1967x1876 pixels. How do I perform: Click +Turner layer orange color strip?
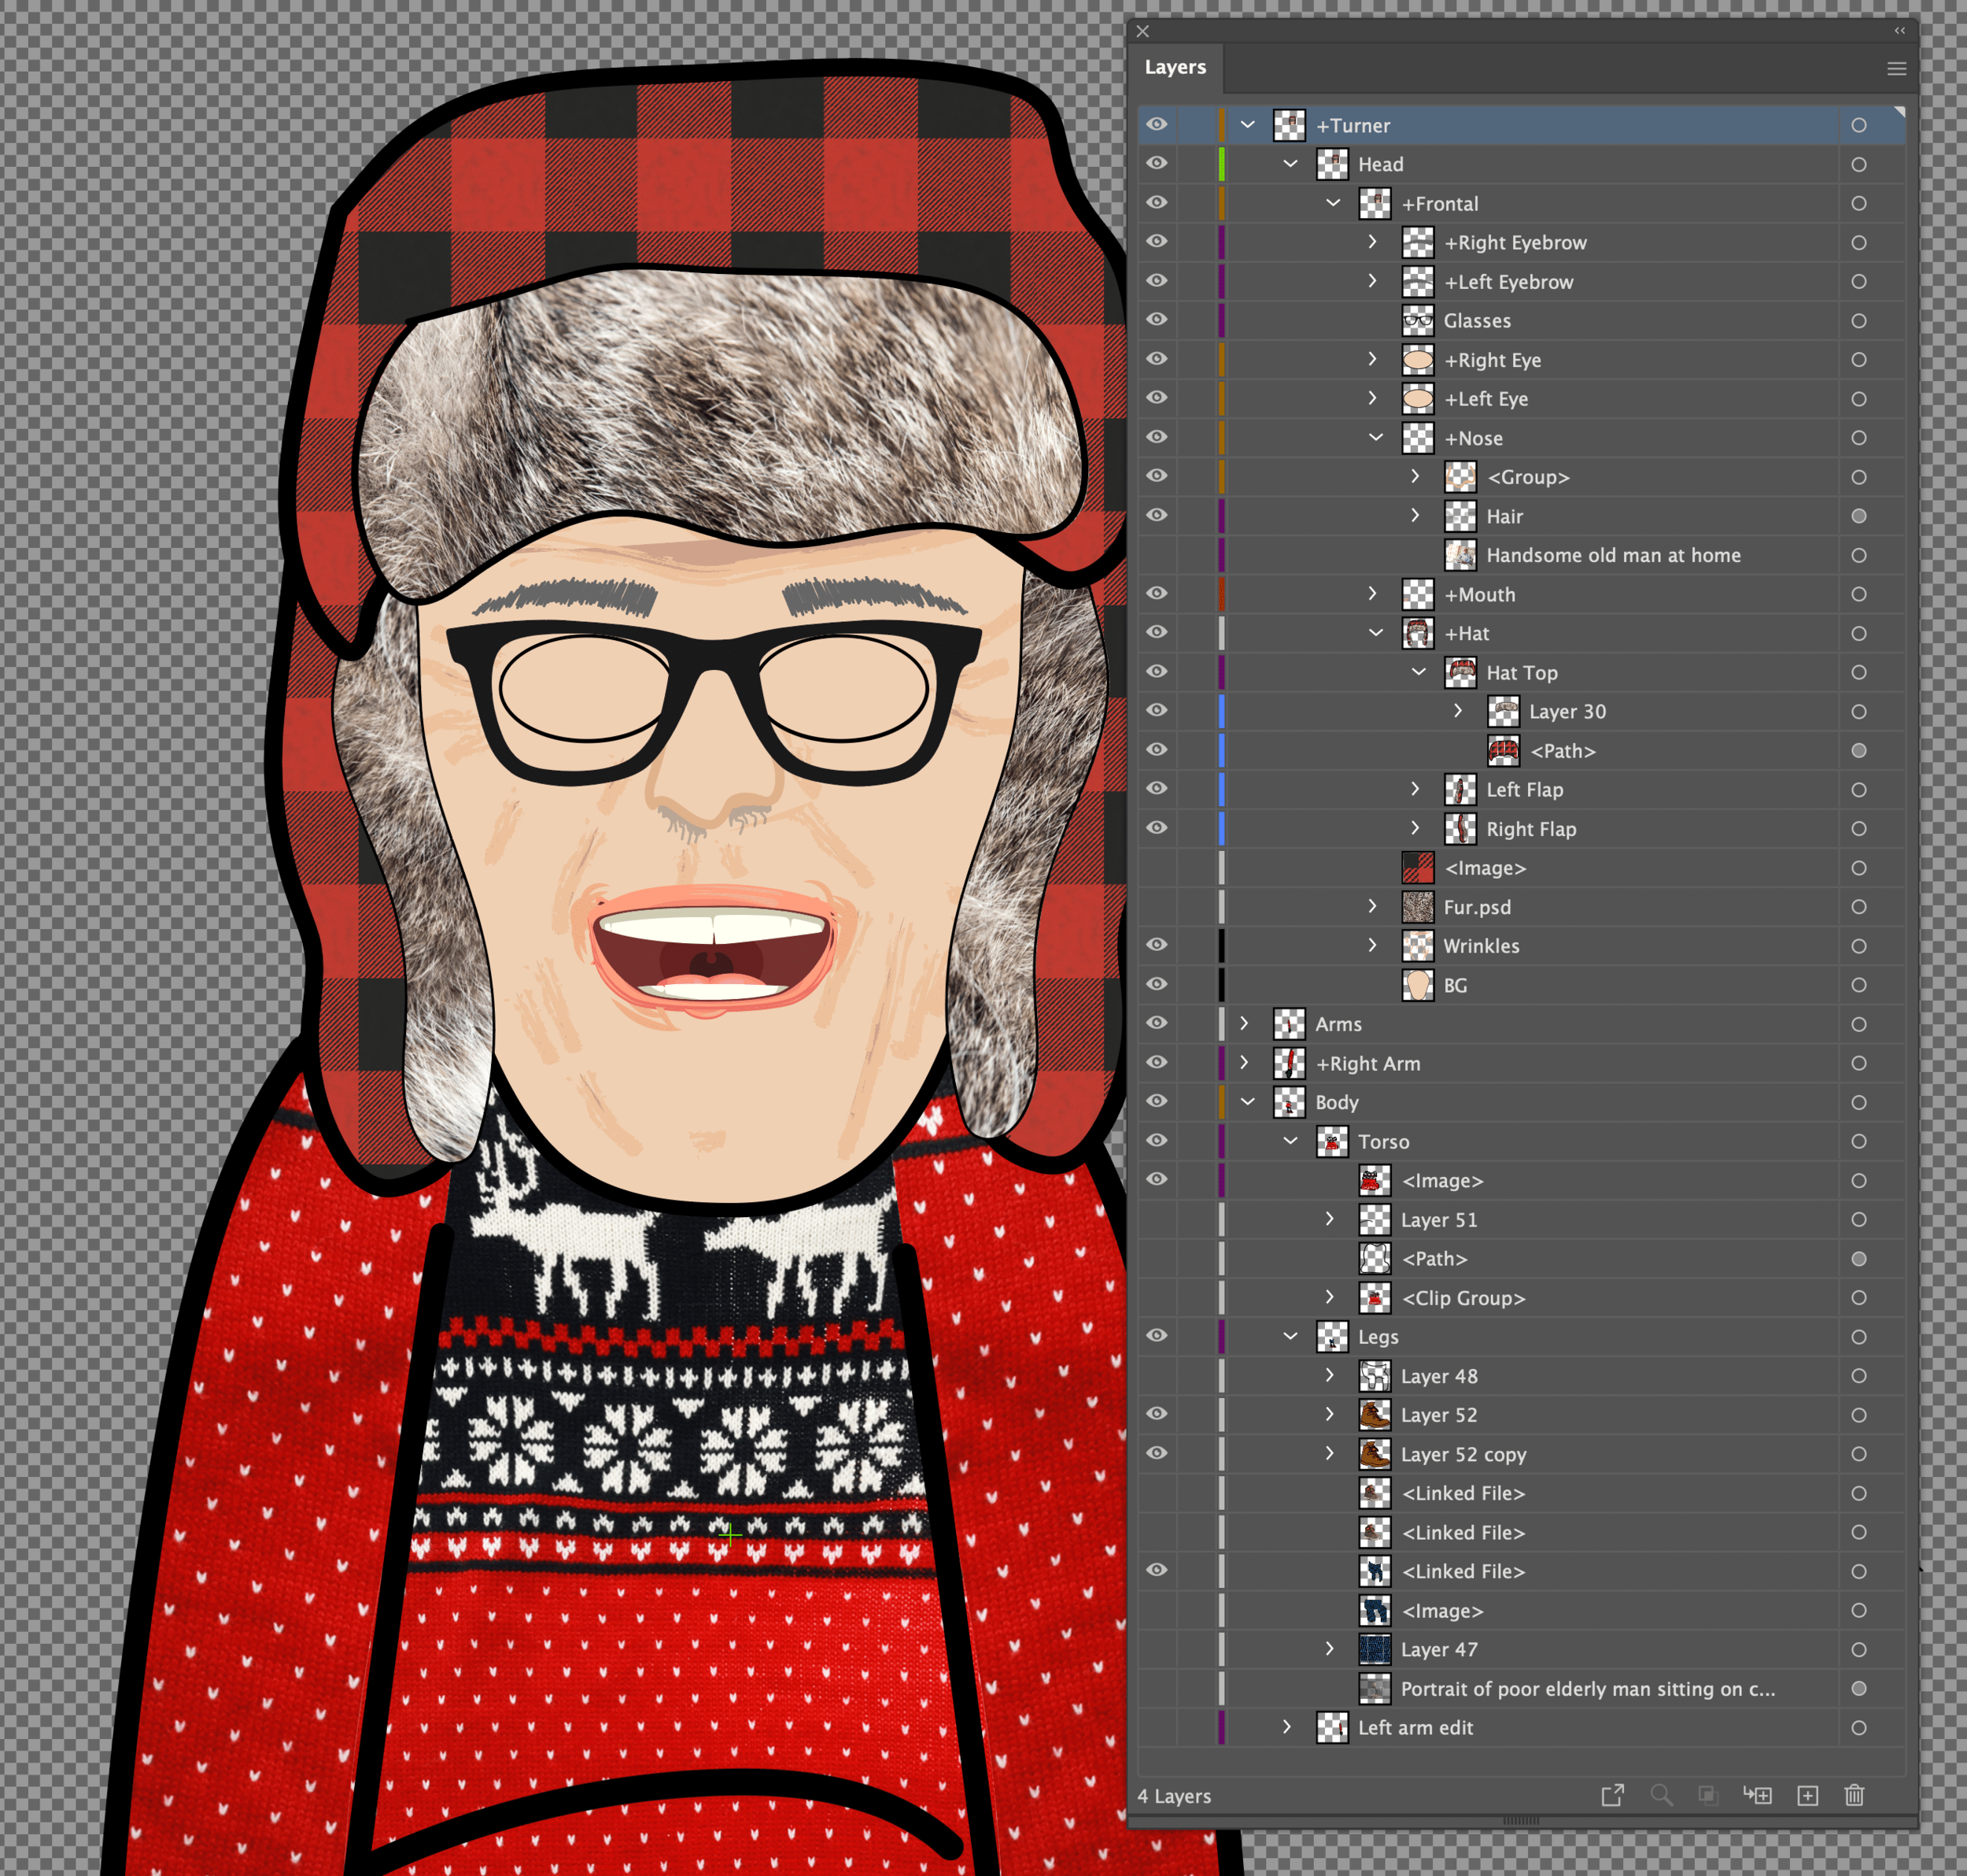pyautogui.click(x=1220, y=125)
